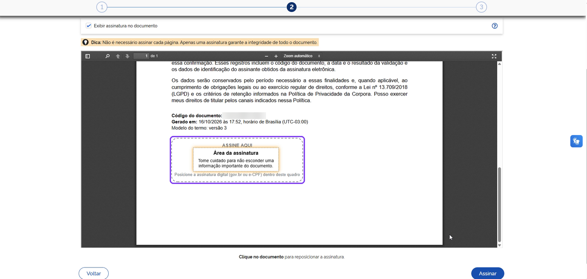Click the 'de 1' page count text
The width and height of the screenshot is (587, 279).
[x=154, y=56]
